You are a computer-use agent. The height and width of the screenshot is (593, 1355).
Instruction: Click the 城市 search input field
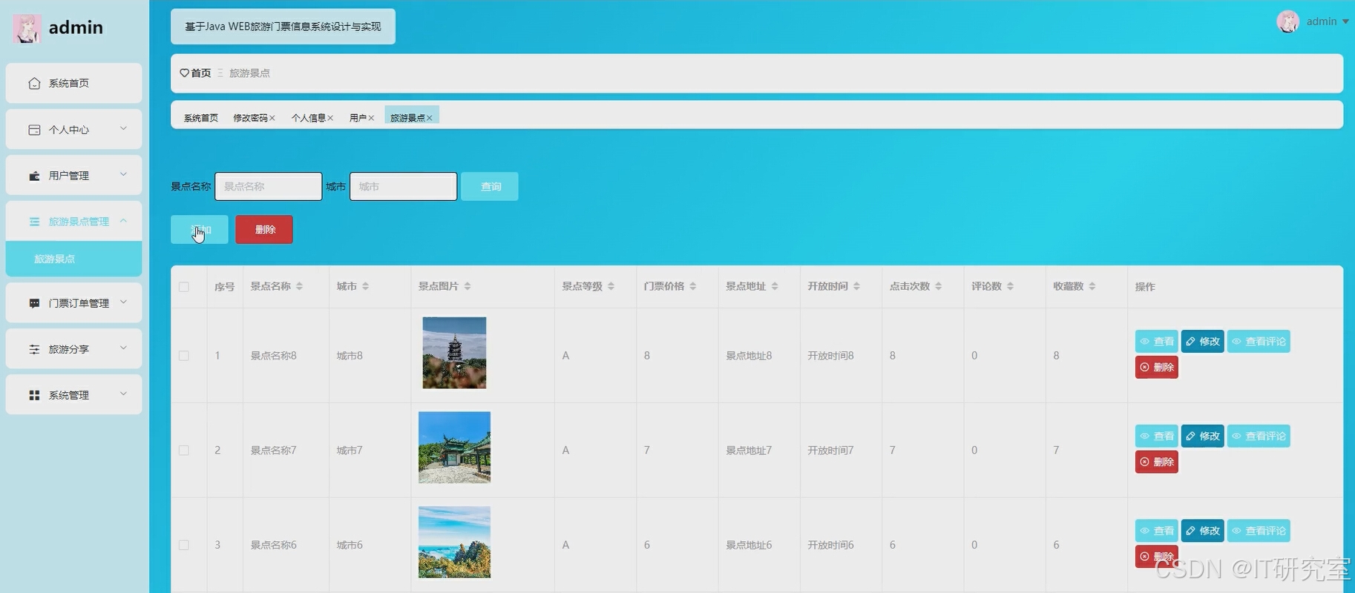[x=404, y=187]
